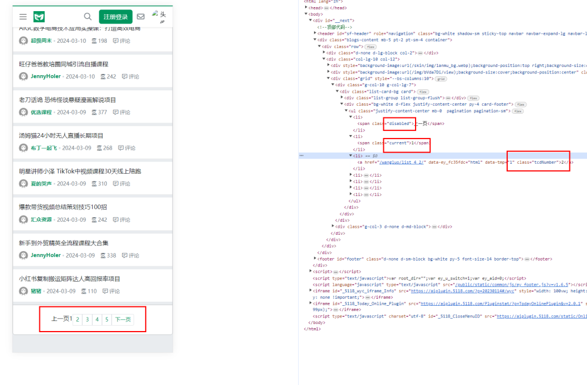The width and height of the screenshot is (587, 385).
Task: Toggle the flex badge on the card-footer node
Action: [520, 104]
